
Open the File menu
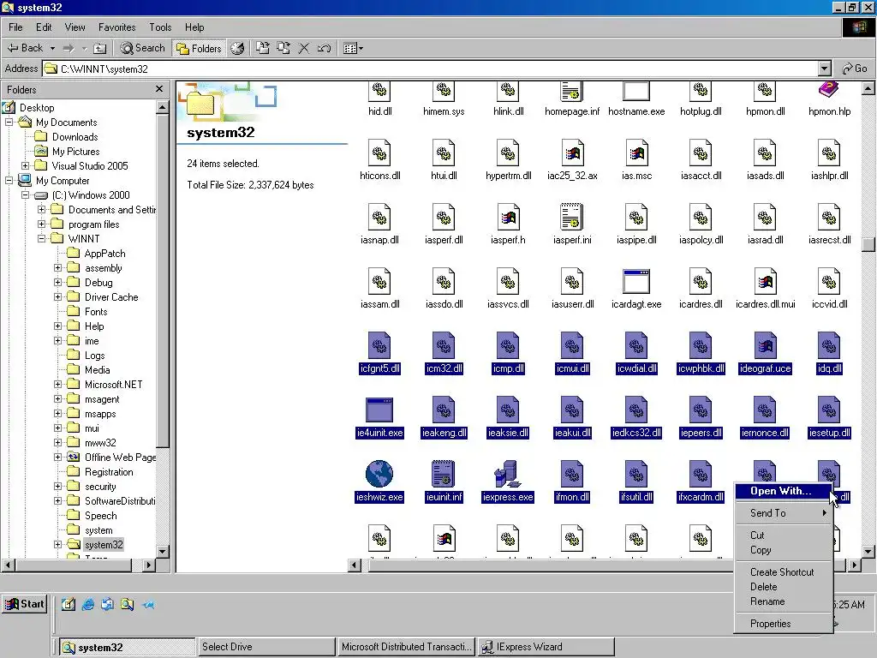point(15,27)
